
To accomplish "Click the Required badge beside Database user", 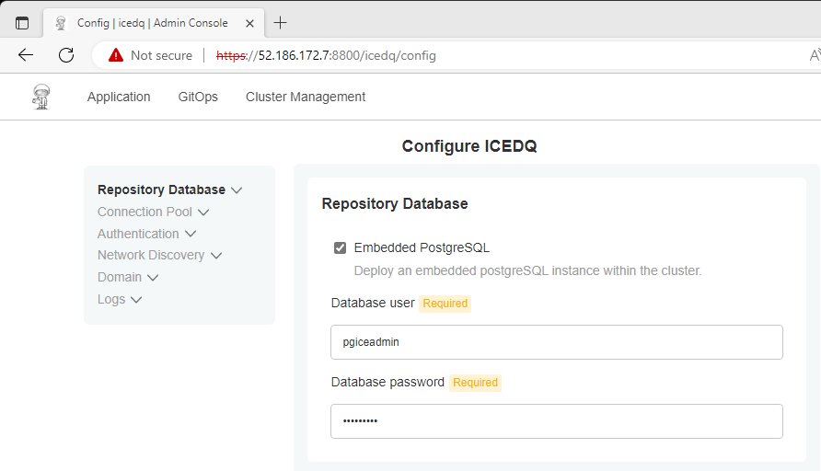I will [x=445, y=304].
